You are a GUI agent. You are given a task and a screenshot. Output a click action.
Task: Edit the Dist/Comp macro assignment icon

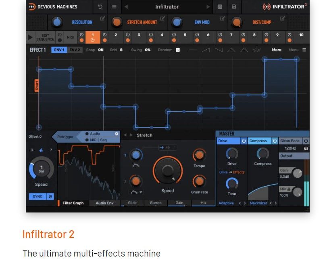[x=282, y=19]
